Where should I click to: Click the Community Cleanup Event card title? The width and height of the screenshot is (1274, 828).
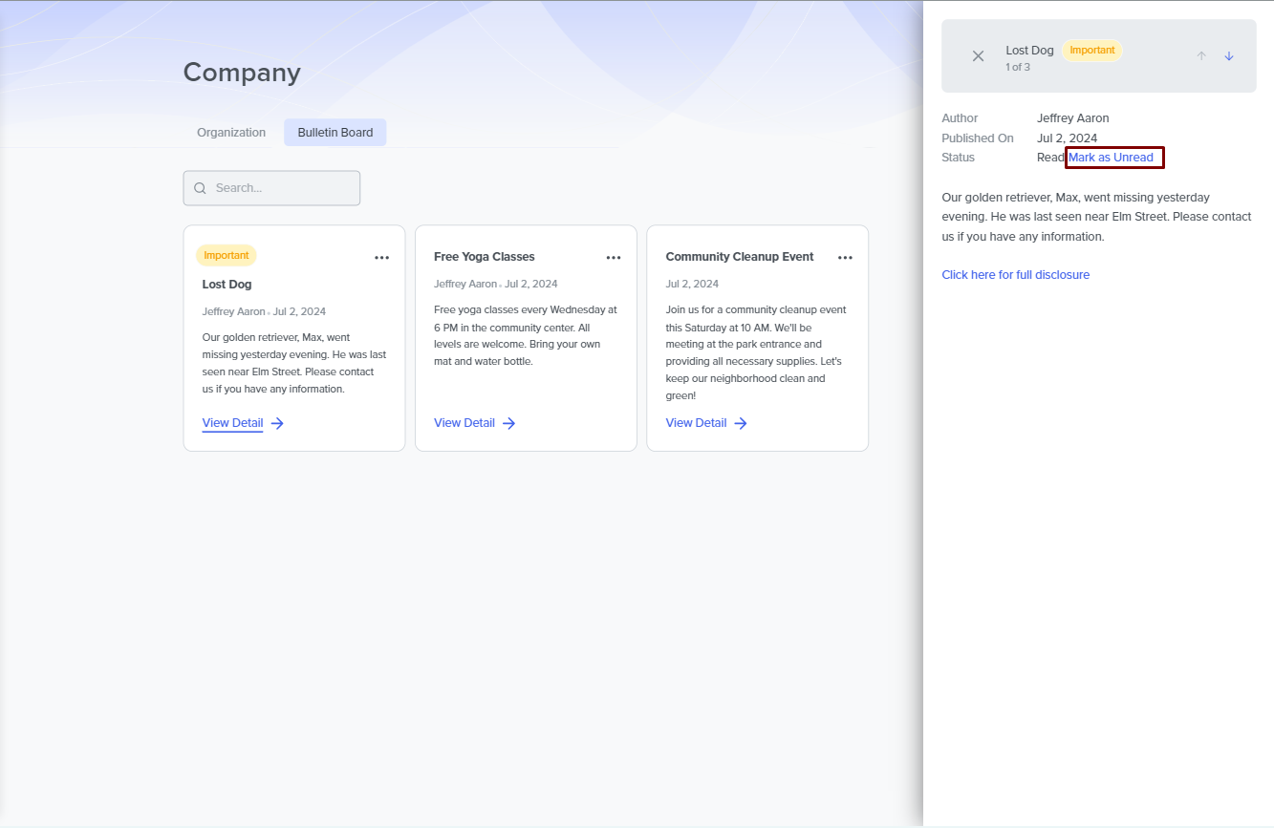pyautogui.click(x=740, y=257)
